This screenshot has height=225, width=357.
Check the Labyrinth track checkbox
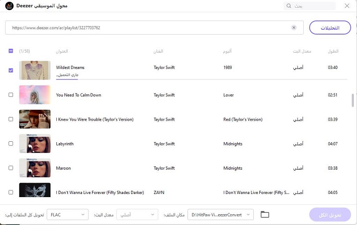click(x=11, y=144)
